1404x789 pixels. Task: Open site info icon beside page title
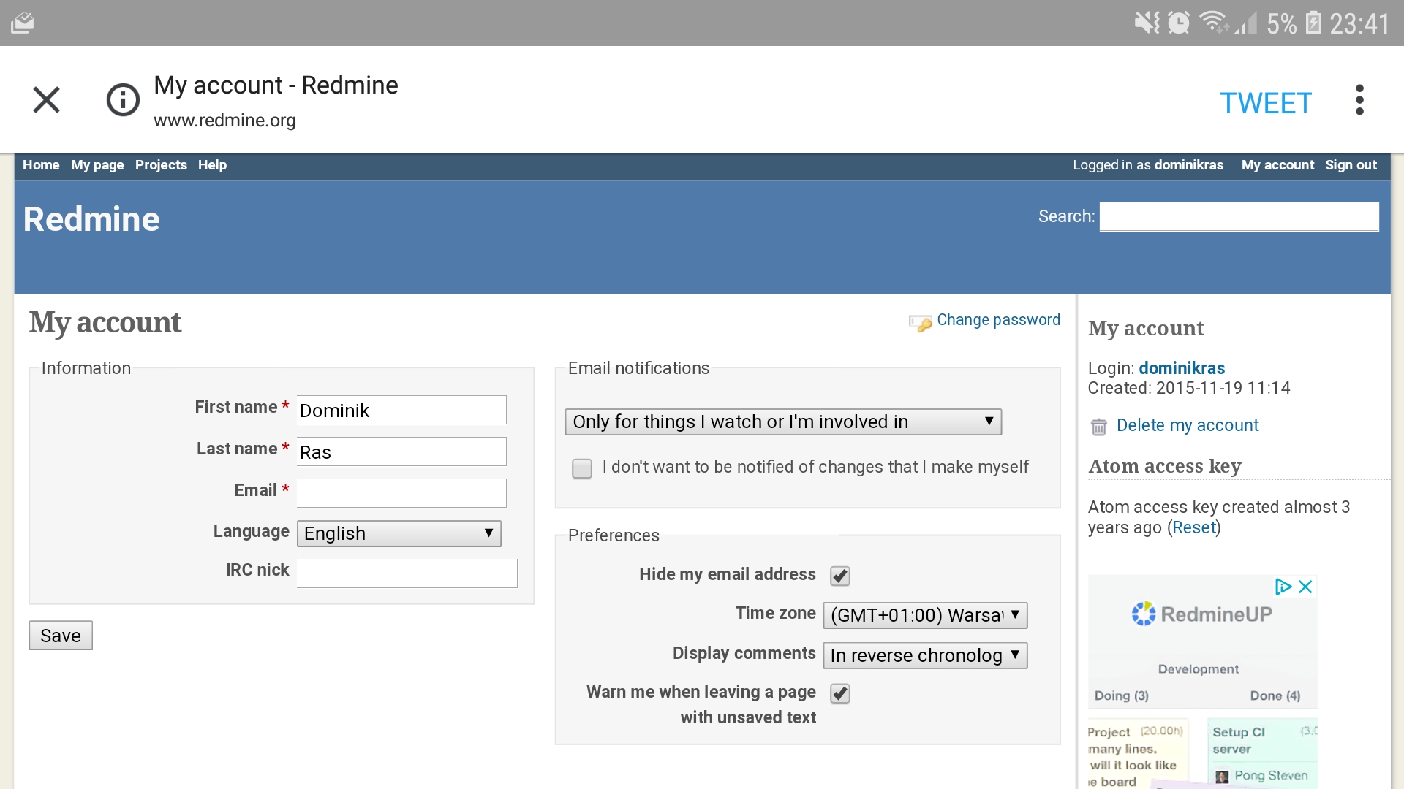tap(123, 100)
